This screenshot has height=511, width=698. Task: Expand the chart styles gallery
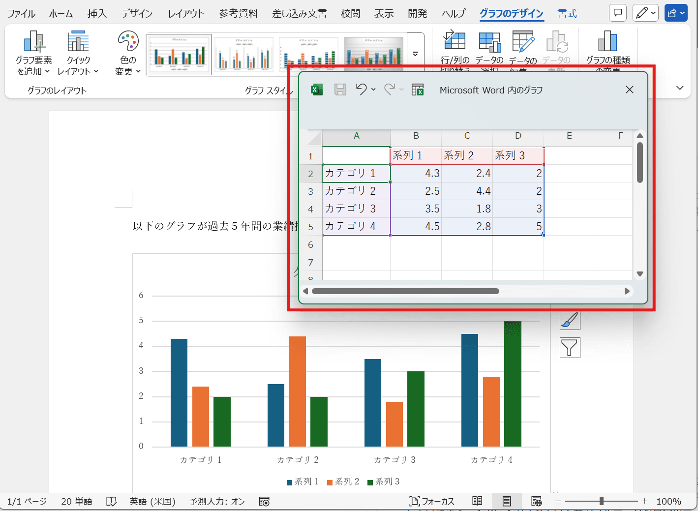pos(415,54)
